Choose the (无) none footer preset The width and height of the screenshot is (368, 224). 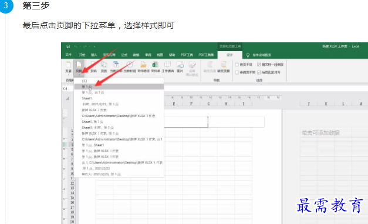[x=119, y=81]
